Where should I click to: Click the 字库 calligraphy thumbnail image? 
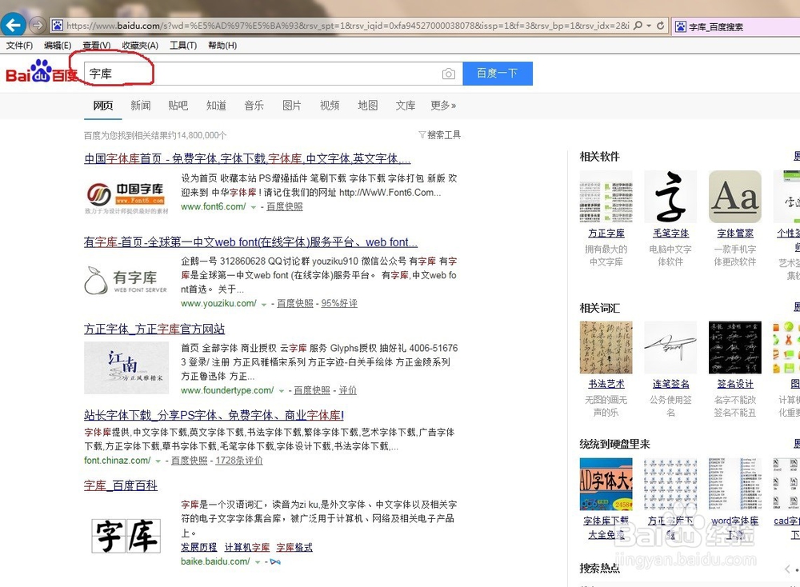126,536
